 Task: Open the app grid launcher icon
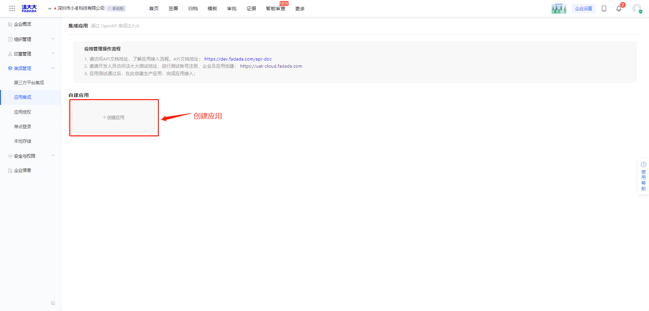[12, 8]
